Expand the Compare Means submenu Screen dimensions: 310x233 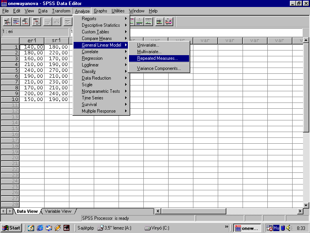point(102,38)
